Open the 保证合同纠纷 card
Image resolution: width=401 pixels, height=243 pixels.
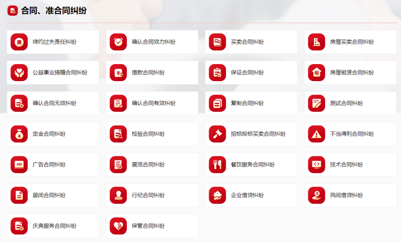(251, 73)
